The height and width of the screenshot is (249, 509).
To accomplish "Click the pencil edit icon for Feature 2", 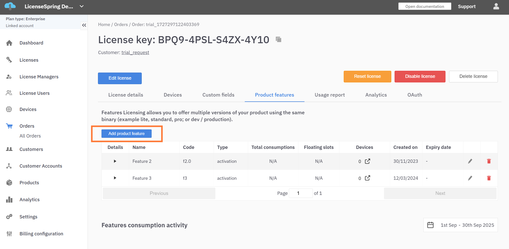I will [470, 161].
